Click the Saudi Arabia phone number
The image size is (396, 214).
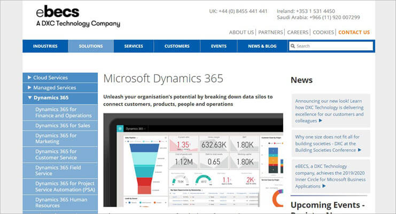pos(318,18)
